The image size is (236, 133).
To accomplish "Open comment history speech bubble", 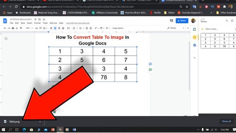I will click(x=171, y=21).
